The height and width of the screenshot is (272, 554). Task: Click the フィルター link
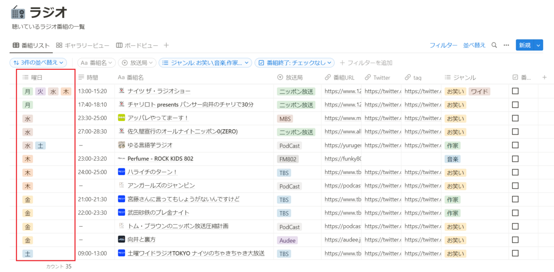(x=444, y=45)
